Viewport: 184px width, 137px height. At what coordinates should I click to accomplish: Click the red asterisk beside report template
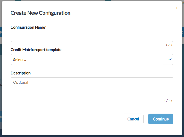[x=63, y=49]
